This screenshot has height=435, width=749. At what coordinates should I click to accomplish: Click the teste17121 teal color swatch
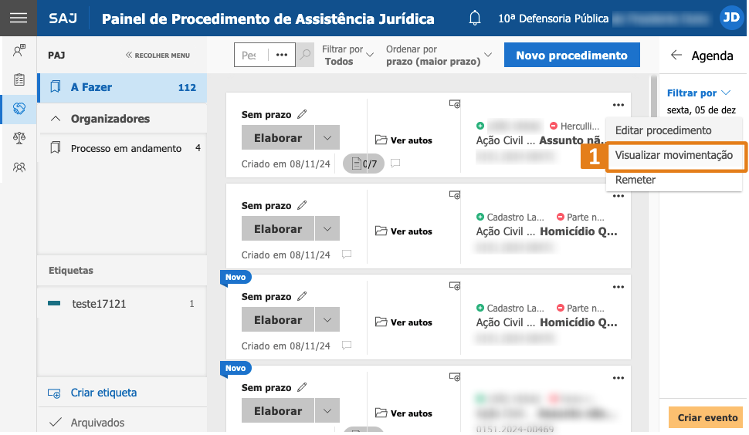click(54, 303)
